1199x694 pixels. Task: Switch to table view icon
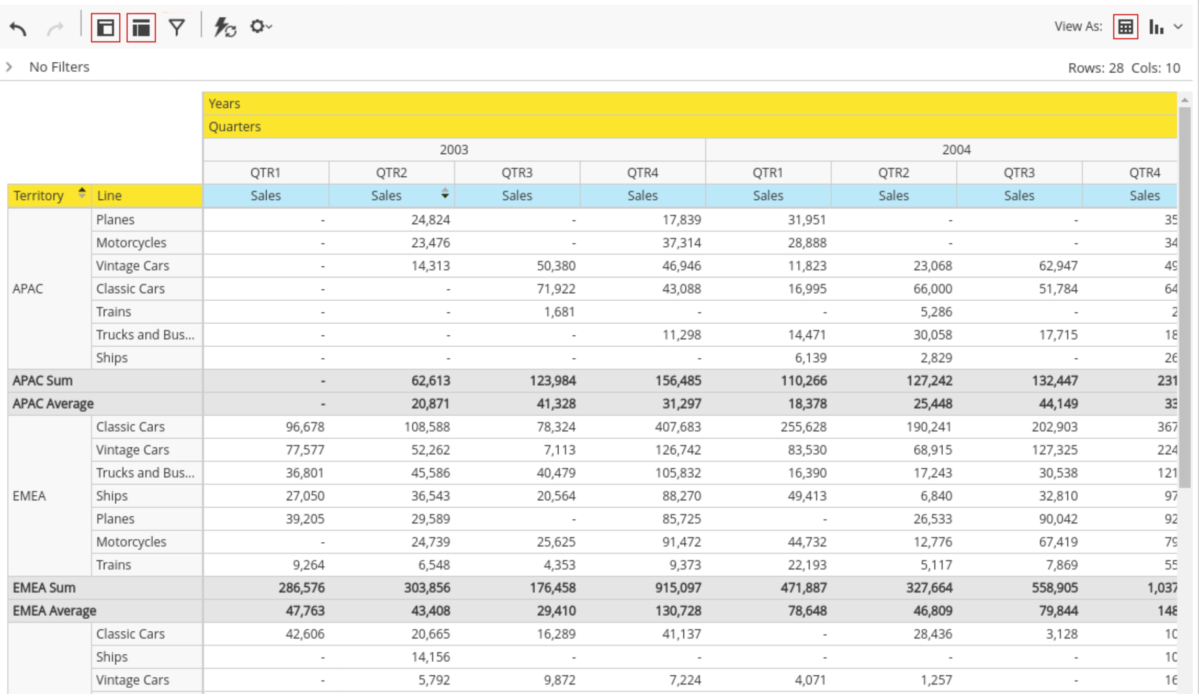click(1125, 27)
